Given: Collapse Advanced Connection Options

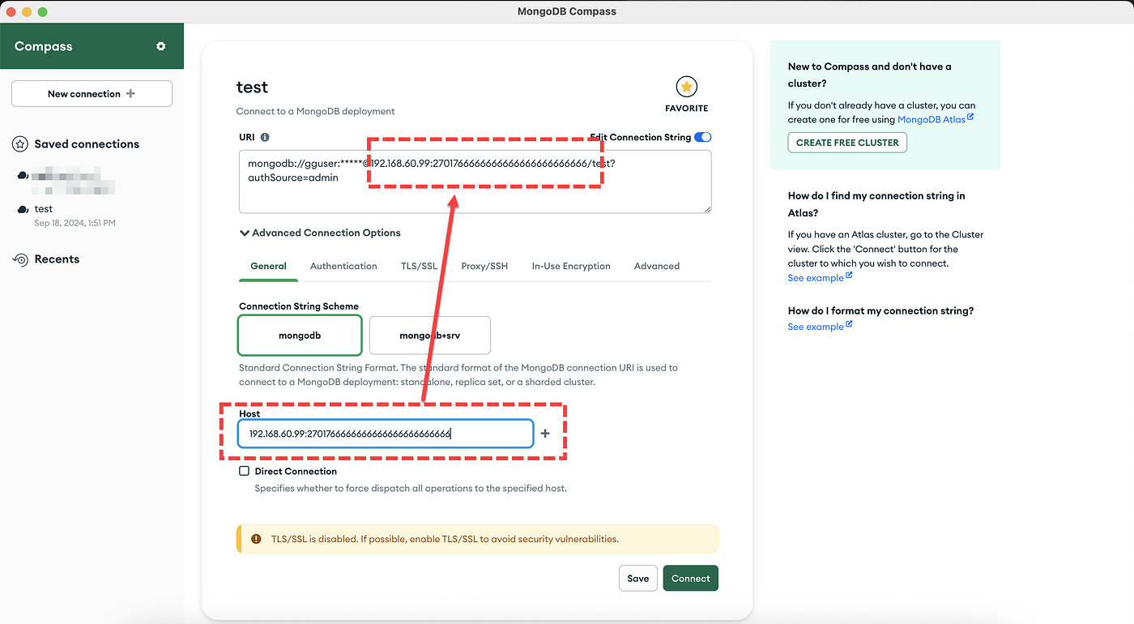Looking at the screenshot, I should 320,233.
